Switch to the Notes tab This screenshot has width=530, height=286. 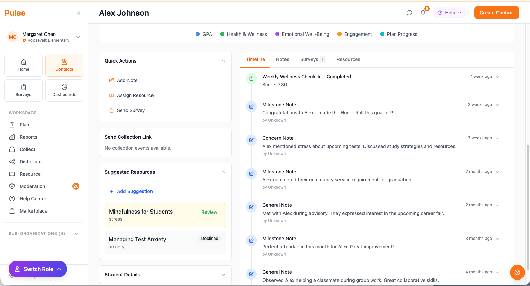(282, 59)
